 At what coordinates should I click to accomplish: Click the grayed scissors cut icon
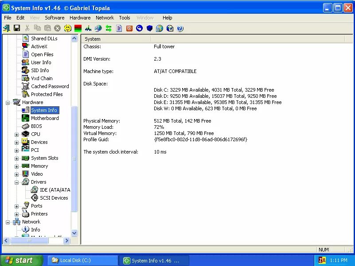pos(27,28)
